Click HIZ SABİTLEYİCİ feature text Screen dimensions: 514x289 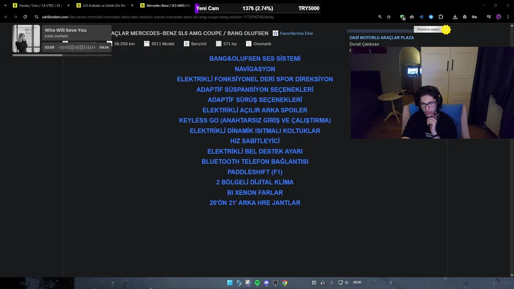pos(255,141)
